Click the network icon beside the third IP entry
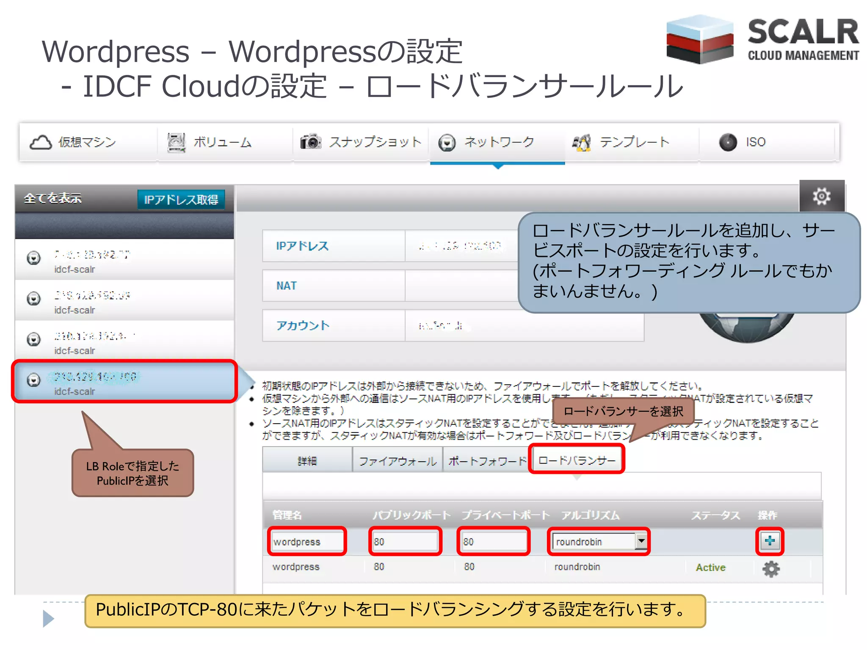The image size is (867, 650). pyautogui.click(x=34, y=339)
